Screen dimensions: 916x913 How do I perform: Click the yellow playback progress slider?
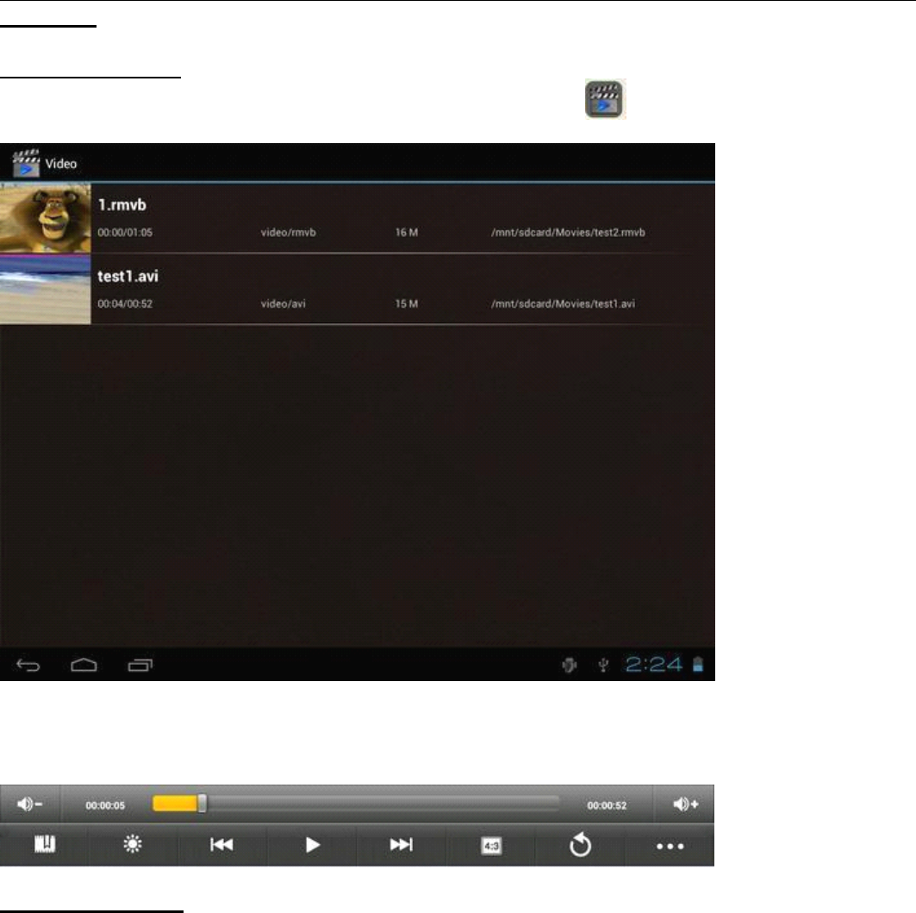(x=202, y=804)
